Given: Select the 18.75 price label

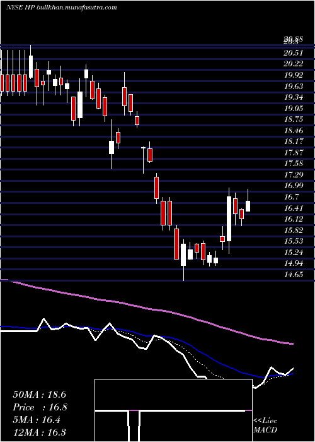Looking at the screenshot, I should pyautogui.click(x=294, y=119).
